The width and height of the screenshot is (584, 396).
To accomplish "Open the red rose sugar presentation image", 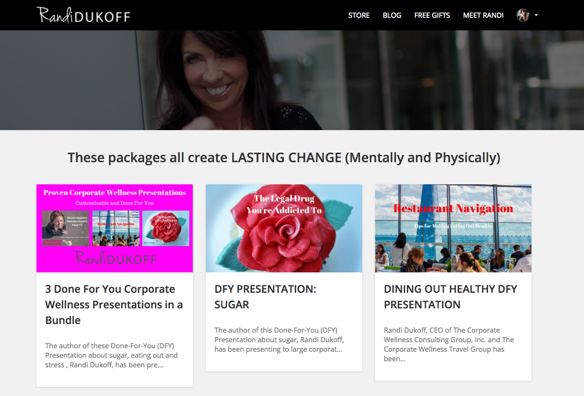I will 284,228.
